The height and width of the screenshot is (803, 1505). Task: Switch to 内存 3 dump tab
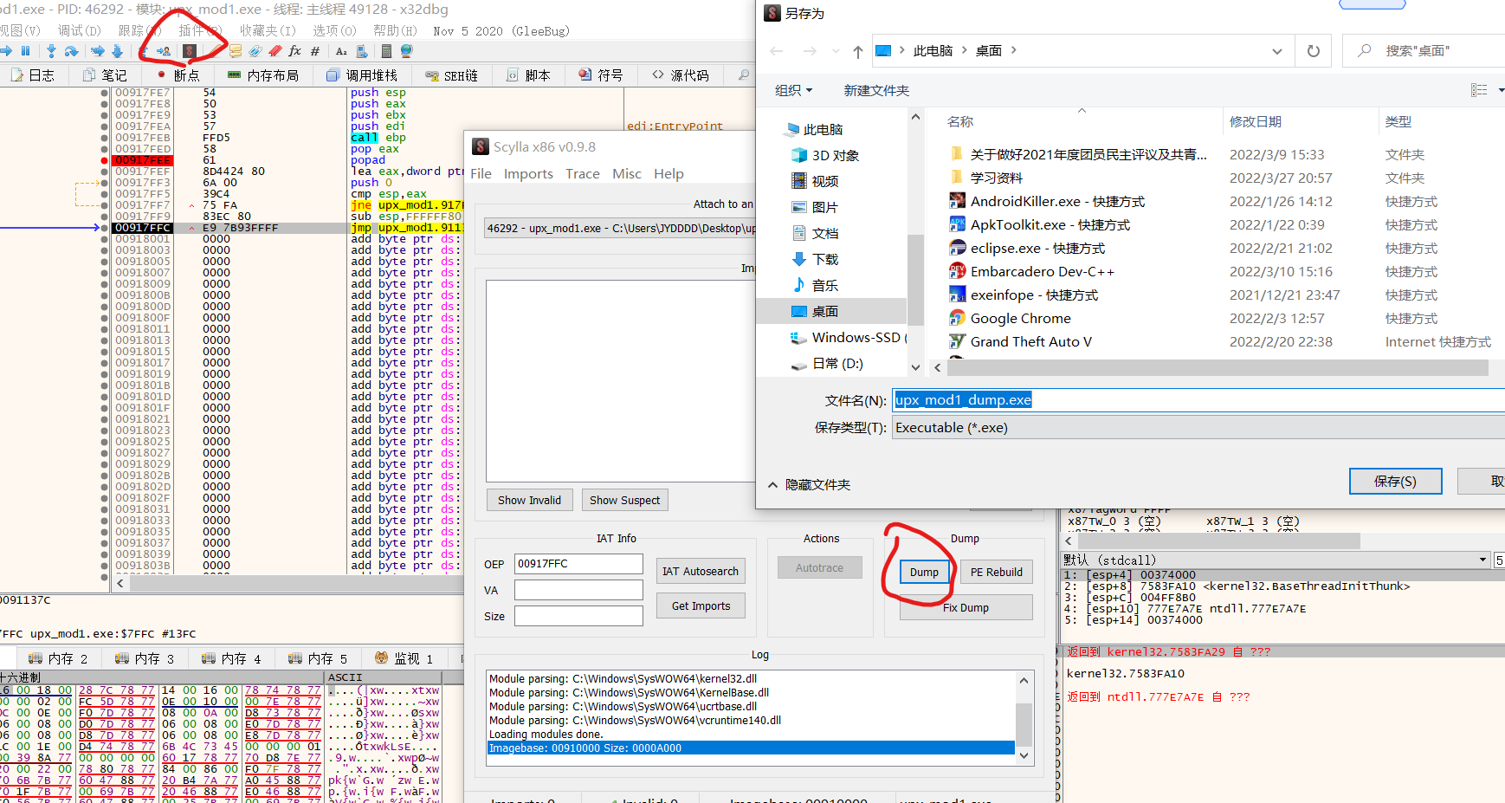145,658
